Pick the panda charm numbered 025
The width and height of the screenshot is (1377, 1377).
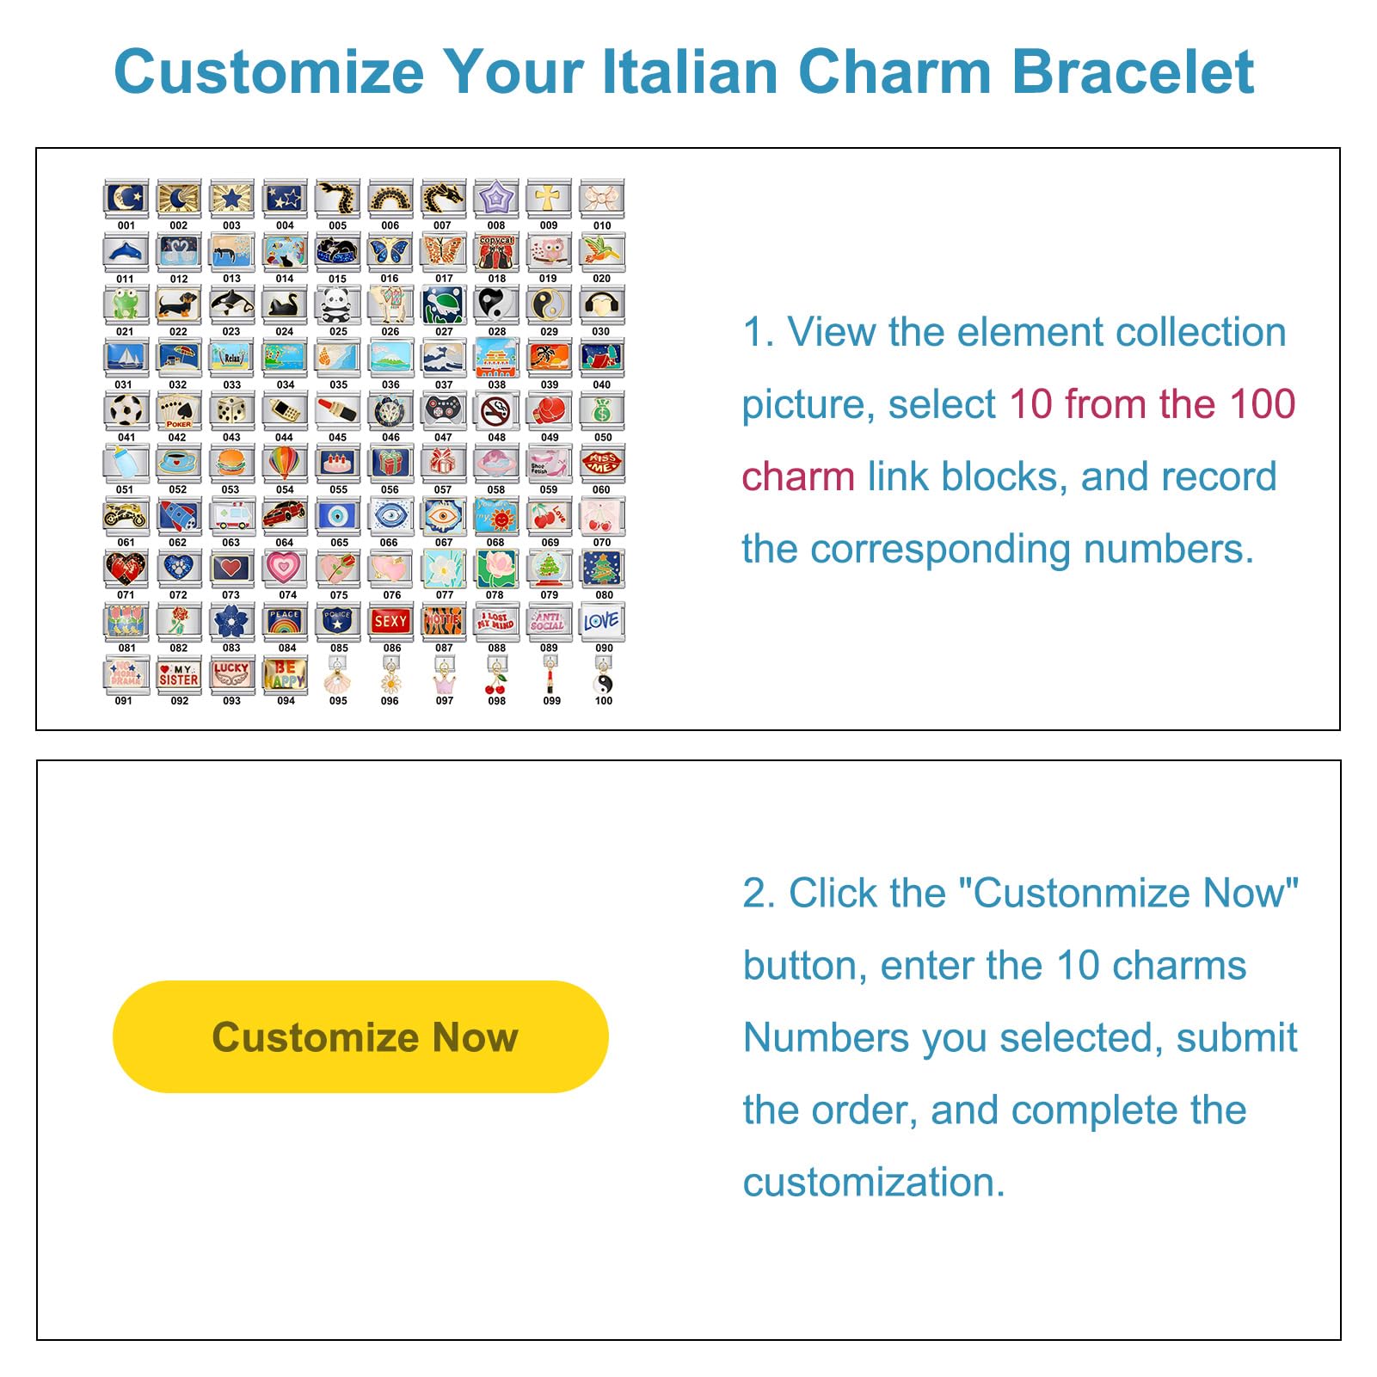[337, 305]
